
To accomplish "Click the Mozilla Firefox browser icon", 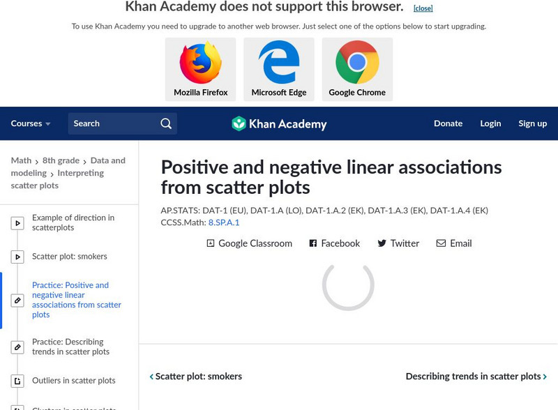I will tap(200, 63).
